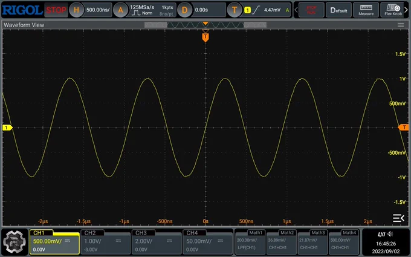Click the Default button
This screenshot has width=411, height=257.
[338, 10]
